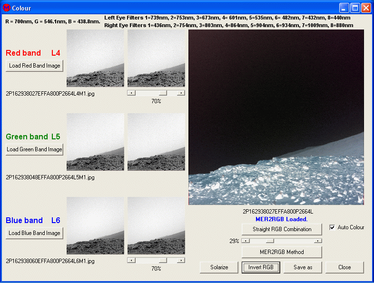Click the red M application icon in title bar

coord(7,8)
